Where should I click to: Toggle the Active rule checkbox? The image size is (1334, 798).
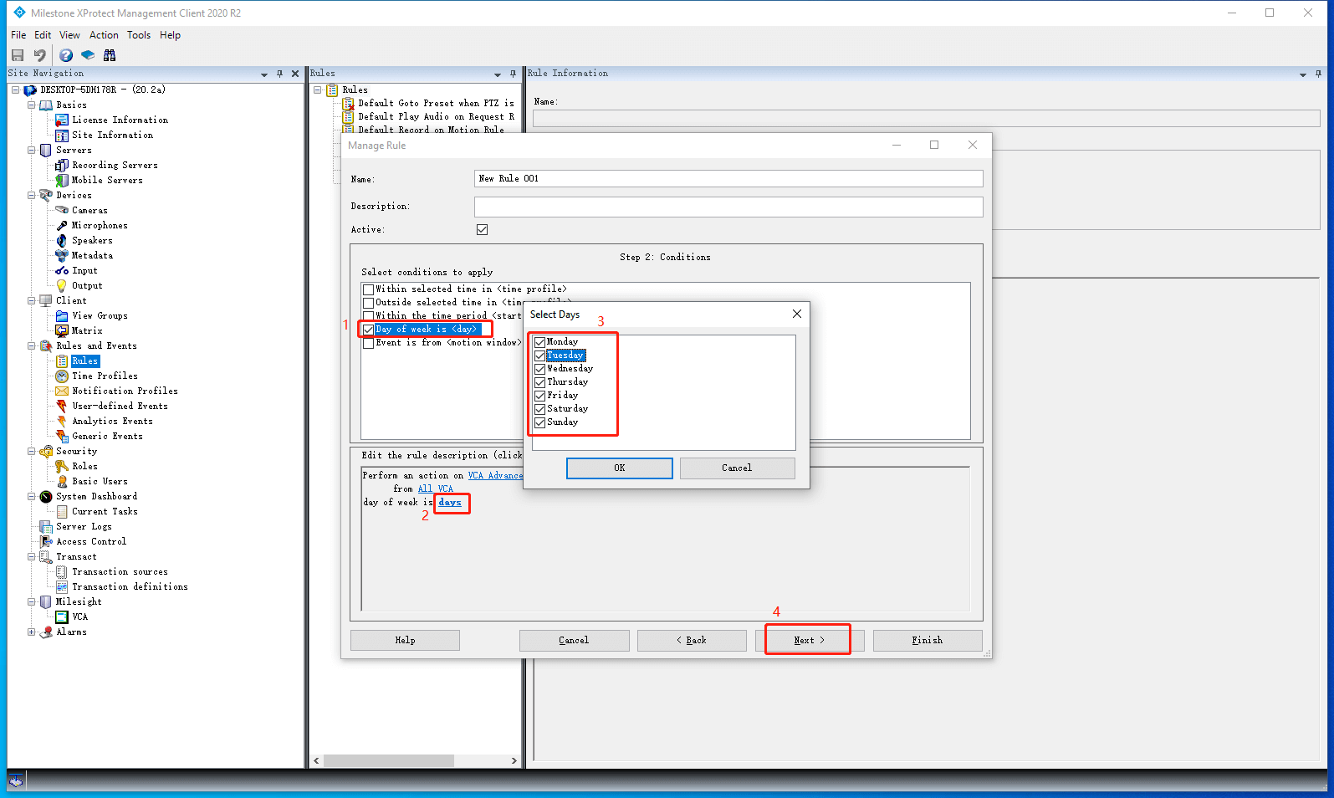click(482, 229)
